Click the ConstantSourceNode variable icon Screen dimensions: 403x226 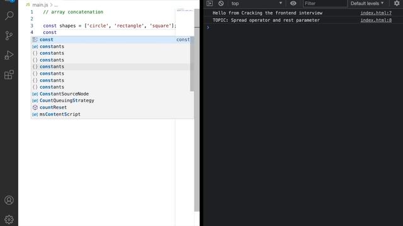coord(35,94)
